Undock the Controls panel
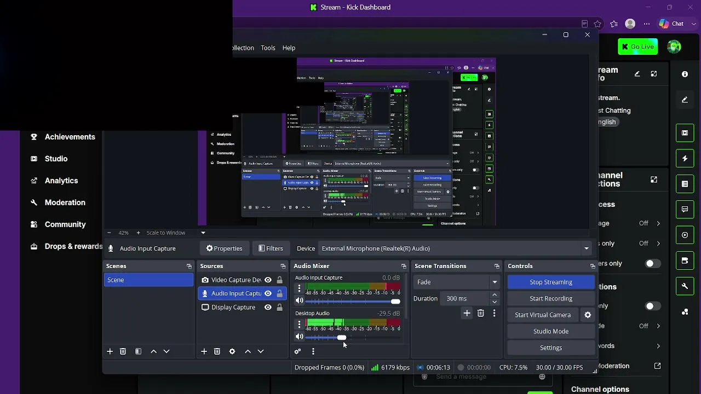 coord(592,266)
